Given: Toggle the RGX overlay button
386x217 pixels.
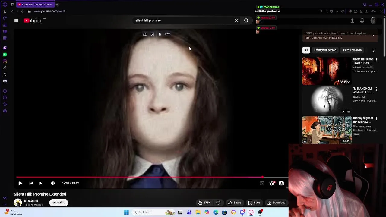Looking at the screenshot, I should click(x=167, y=34).
